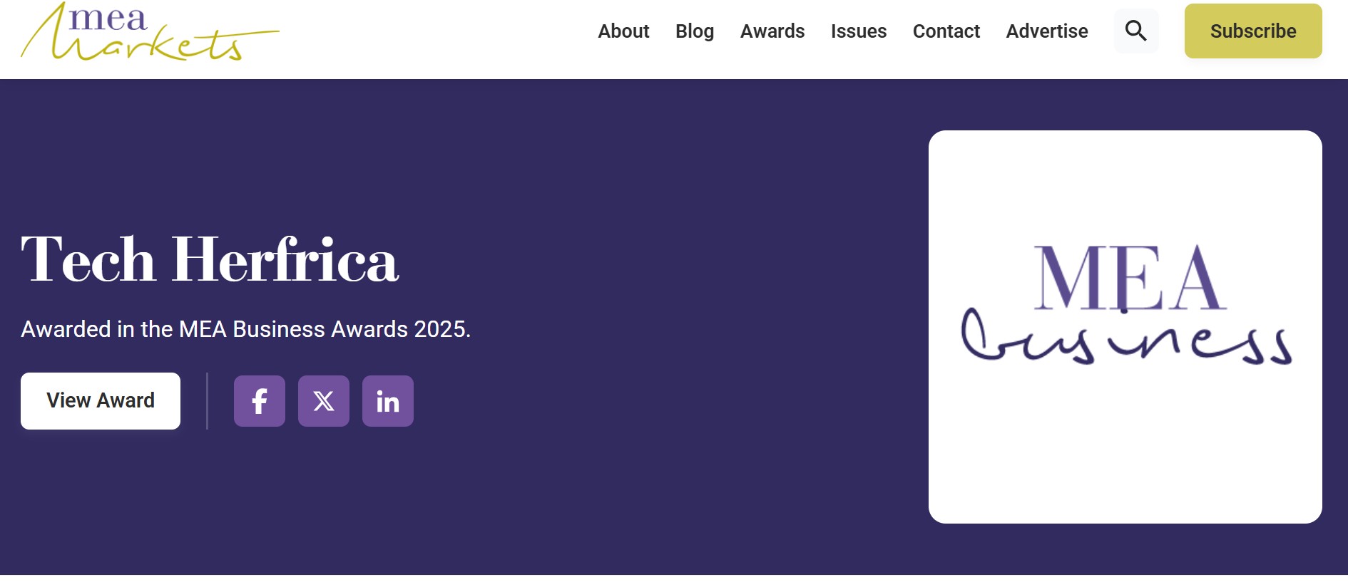Share the award on LinkedIn

click(388, 401)
